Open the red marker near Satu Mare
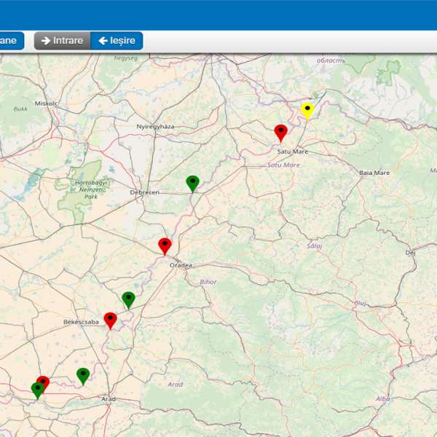Image resolution: width=437 pixels, height=437 pixels. click(280, 133)
